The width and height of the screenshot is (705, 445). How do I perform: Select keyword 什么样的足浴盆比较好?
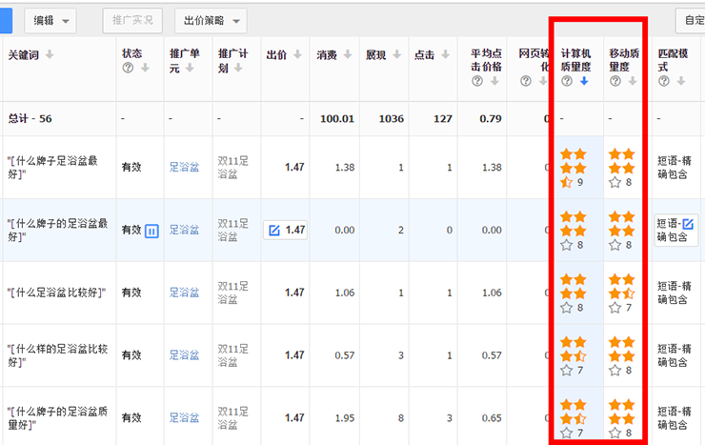(x=57, y=355)
